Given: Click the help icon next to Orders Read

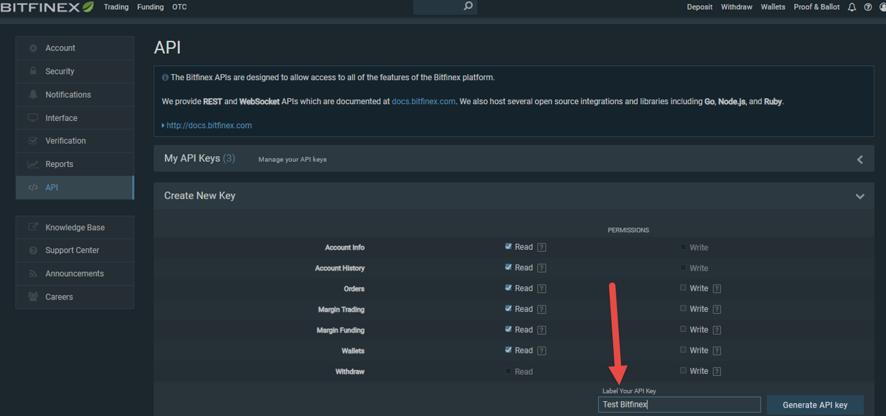Looking at the screenshot, I should [542, 289].
